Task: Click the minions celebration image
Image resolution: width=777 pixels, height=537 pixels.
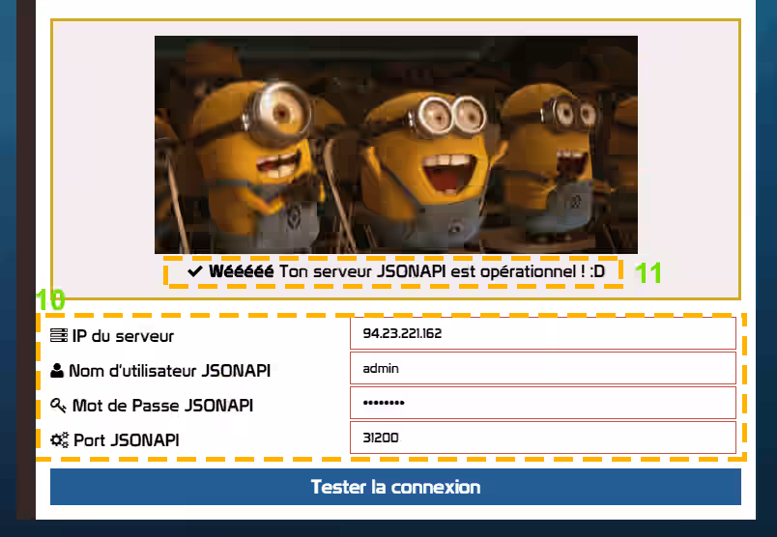Action: point(396,145)
